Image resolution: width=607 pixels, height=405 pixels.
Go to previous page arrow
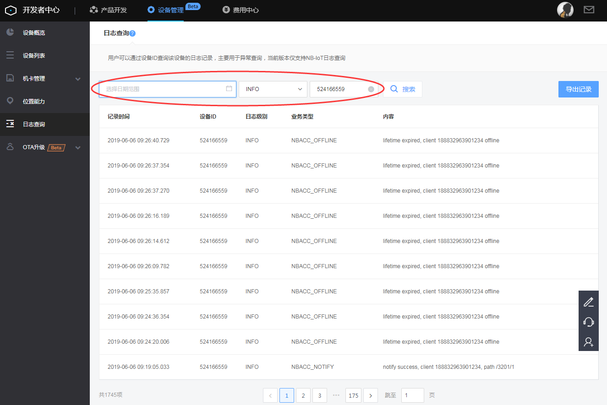(270, 395)
